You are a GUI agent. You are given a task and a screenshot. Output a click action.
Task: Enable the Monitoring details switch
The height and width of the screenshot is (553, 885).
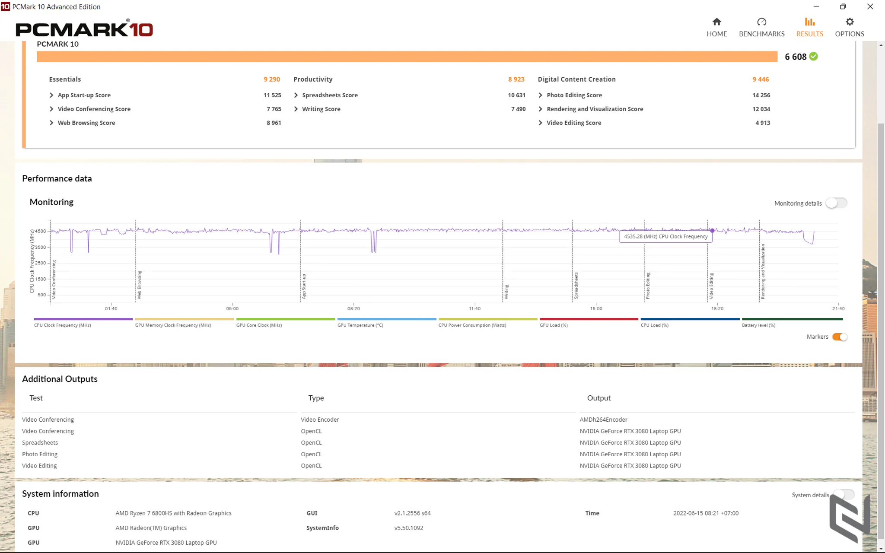tap(836, 203)
